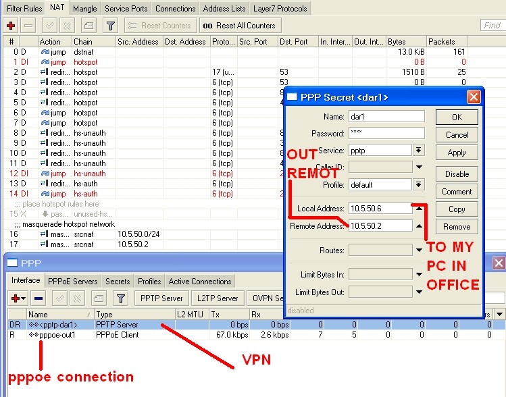Click pppoe-out1 interface icon
This screenshot has width=506, height=397.
pyautogui.click(x=34, y=335)
